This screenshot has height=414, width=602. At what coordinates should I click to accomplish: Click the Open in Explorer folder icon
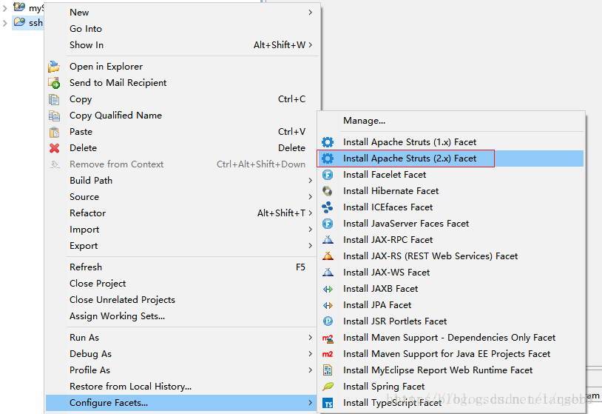(54, 67)
